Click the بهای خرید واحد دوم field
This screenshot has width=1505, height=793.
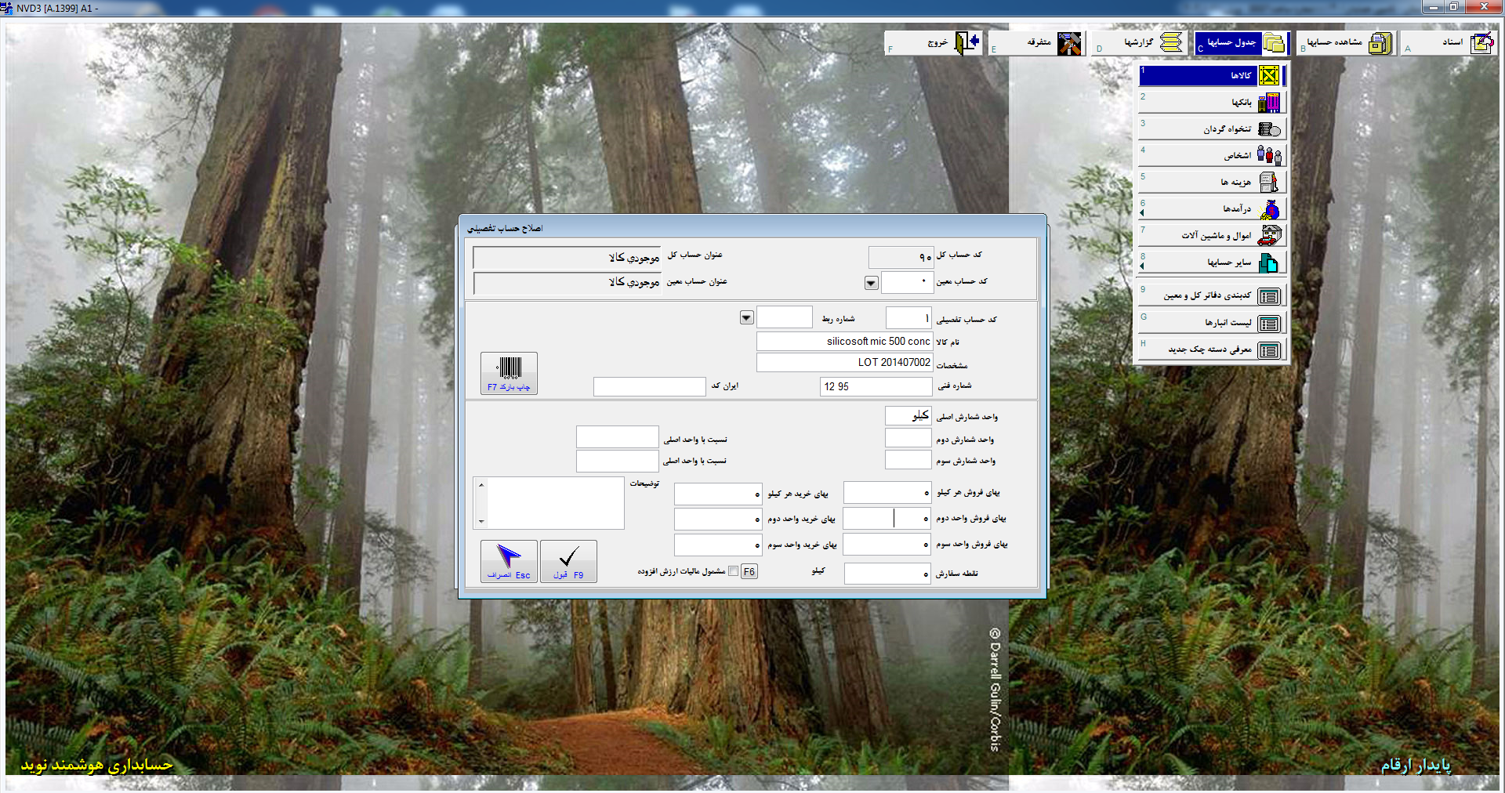(x=718, y=519)
